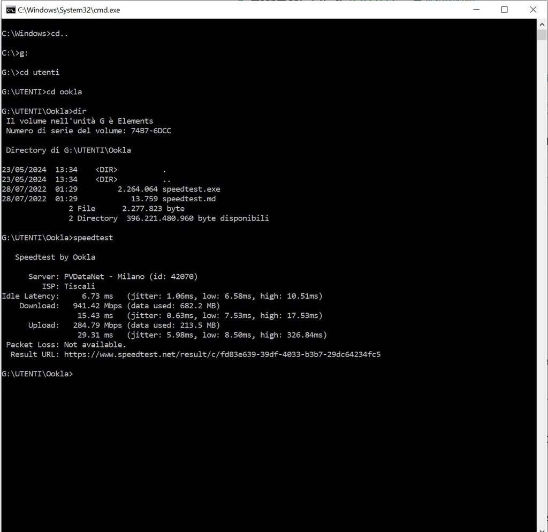
Task: Click the 'G:\UTENTI\Ookla>dir' command line
Action: [x=44, y=111]
